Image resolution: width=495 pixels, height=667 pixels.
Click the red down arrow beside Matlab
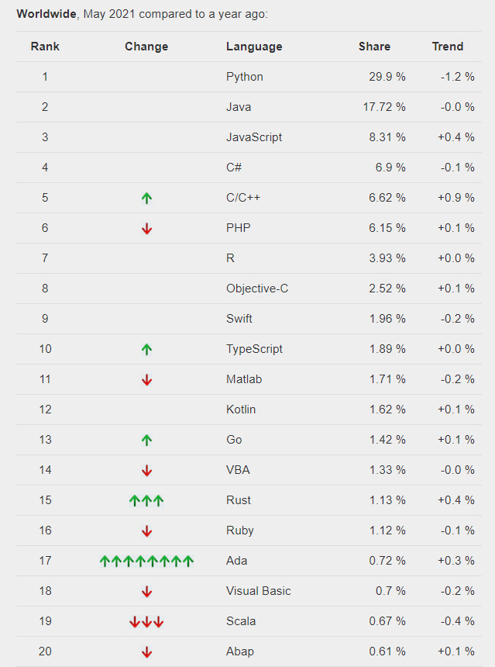[x=146, y=379]
